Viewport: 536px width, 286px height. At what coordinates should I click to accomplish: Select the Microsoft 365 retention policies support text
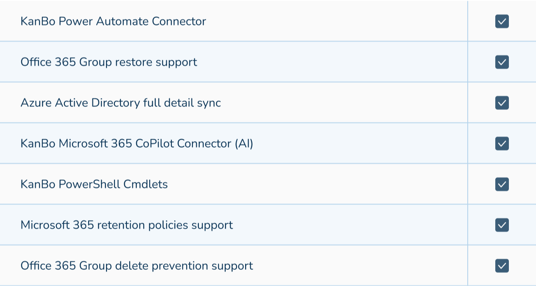point(127,225)
